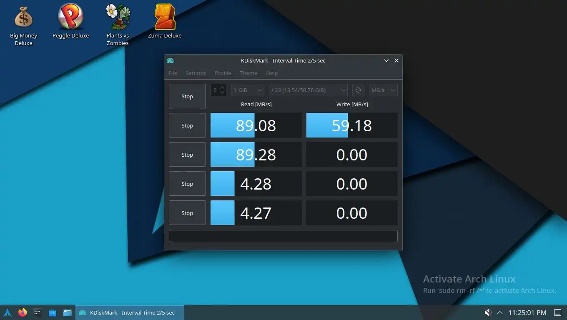This screenshot has width=567, height=320.
Task: Close the KDiskMark window
Action: [x=396, y=61]
